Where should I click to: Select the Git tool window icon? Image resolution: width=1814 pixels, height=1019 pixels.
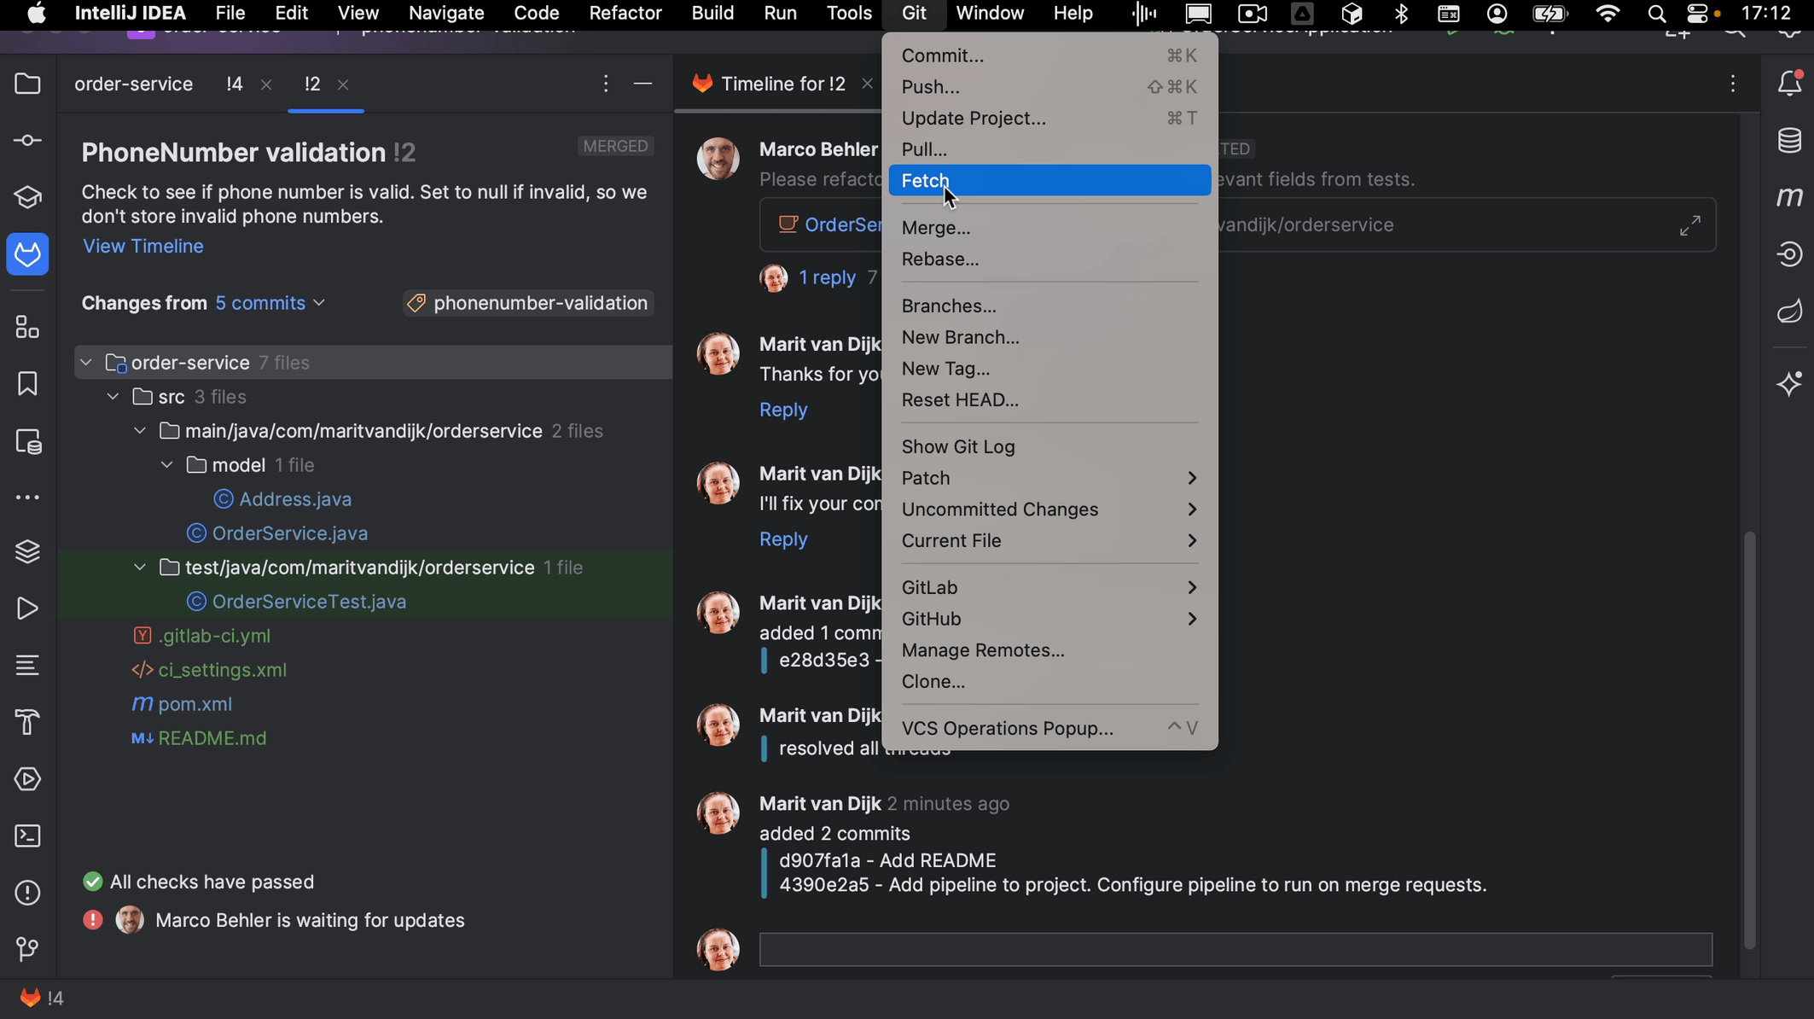tap(27, 948)
